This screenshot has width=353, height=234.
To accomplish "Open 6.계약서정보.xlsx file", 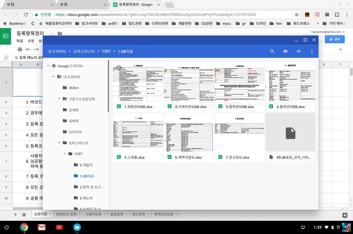I will click(189, 138).
